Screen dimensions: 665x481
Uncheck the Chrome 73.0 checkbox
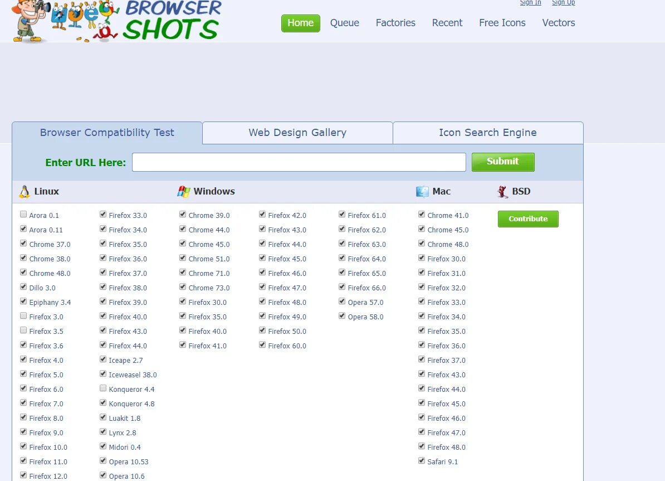(x=183, y=287)
